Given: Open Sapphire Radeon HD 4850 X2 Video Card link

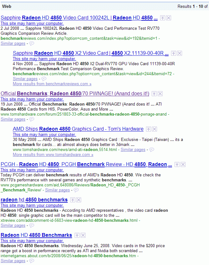Looking at the screenshot, I should tap(91, 53).
